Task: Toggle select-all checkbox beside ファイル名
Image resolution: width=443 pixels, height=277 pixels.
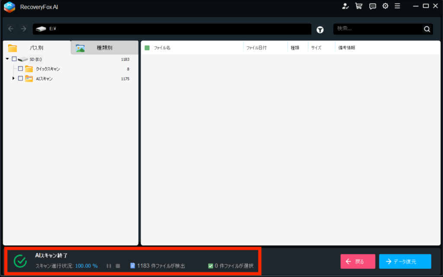Action: (147, 48)
